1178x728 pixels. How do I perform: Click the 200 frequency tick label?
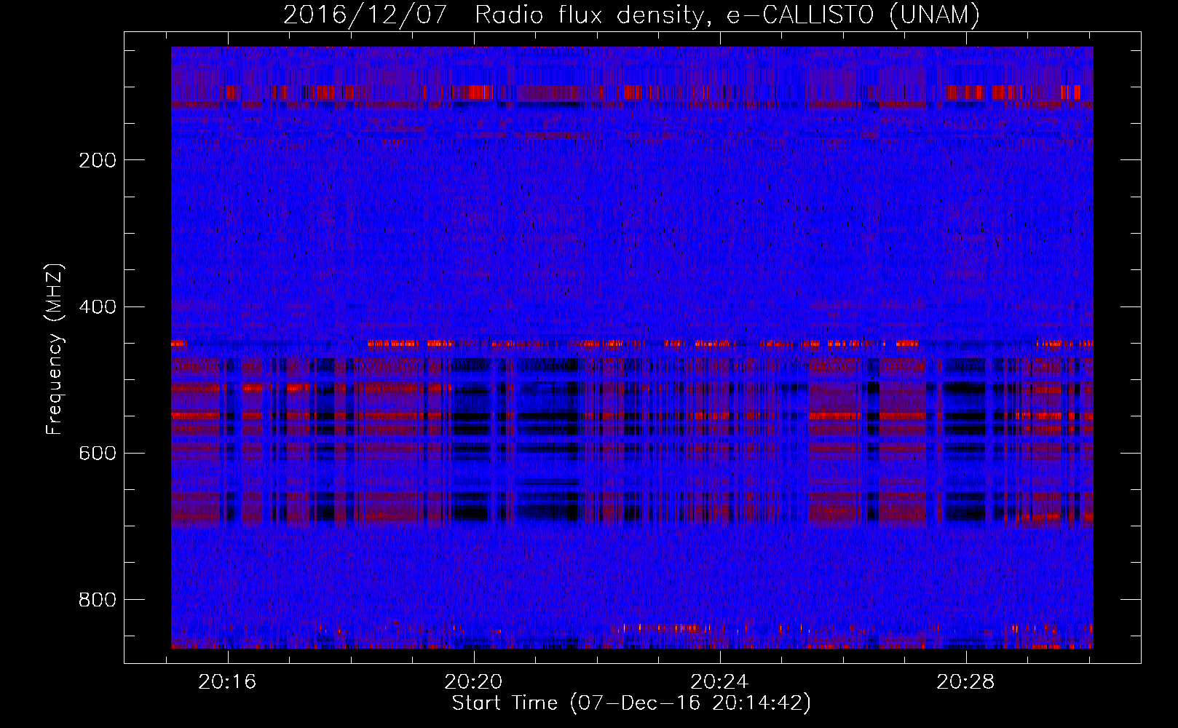98,160
